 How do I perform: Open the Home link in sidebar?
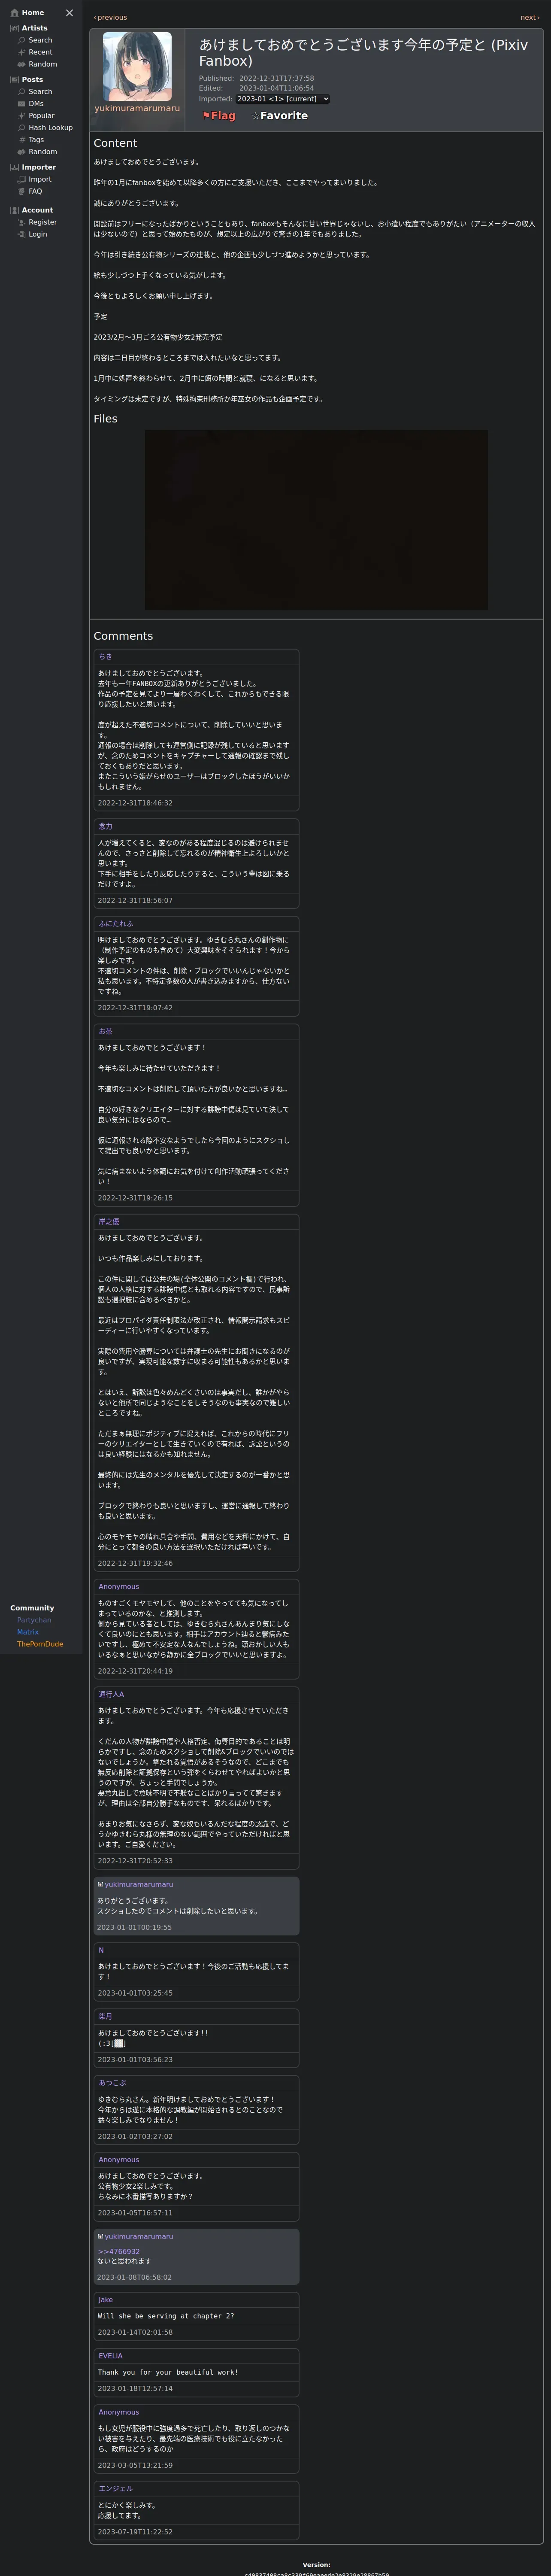coord(27,13)
